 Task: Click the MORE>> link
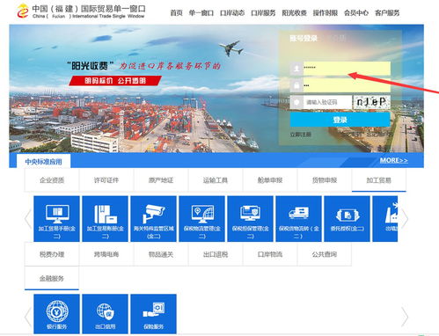(x=394, y=160)
